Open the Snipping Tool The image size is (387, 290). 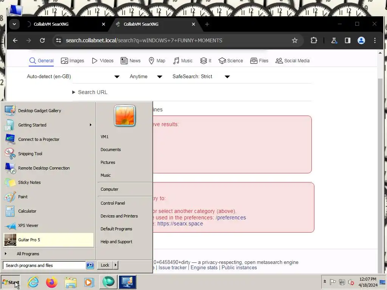tap(49, 154)
